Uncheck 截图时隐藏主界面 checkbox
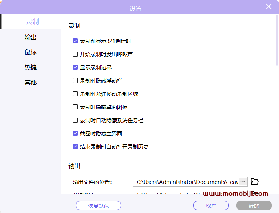The height and width of the screenshot is (213, 279). 75,133
